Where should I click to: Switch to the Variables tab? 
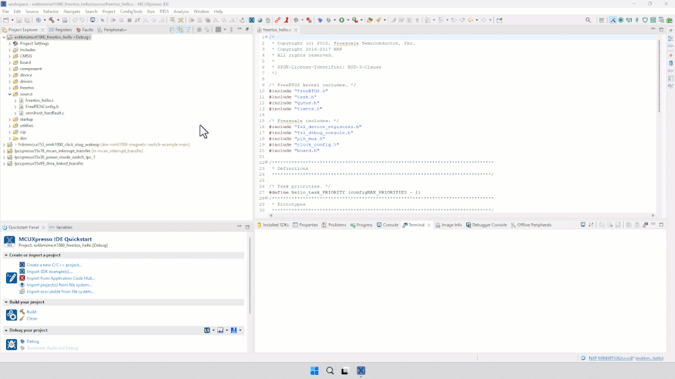pos(61,227)
